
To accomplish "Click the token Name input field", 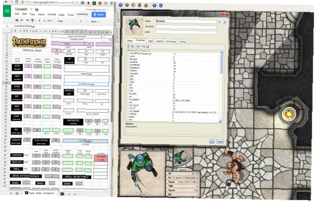I will (186, 21).
